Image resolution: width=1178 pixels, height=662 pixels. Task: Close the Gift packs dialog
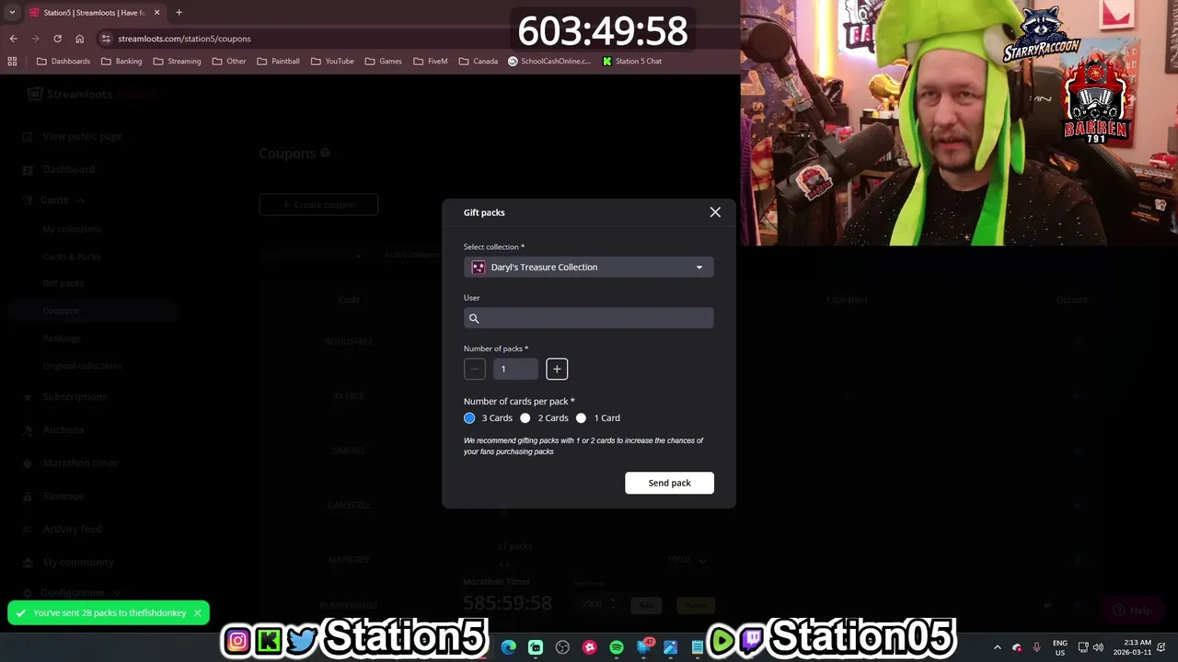pos(715,212)
